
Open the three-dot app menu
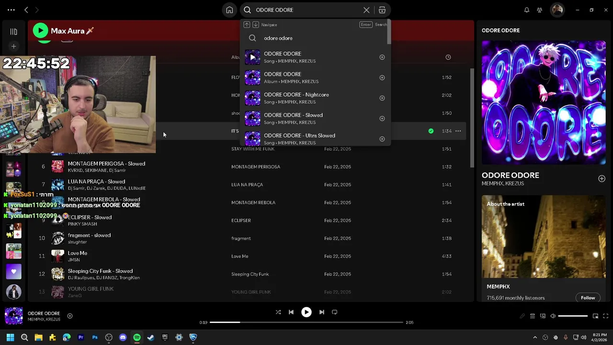[11, 10]
